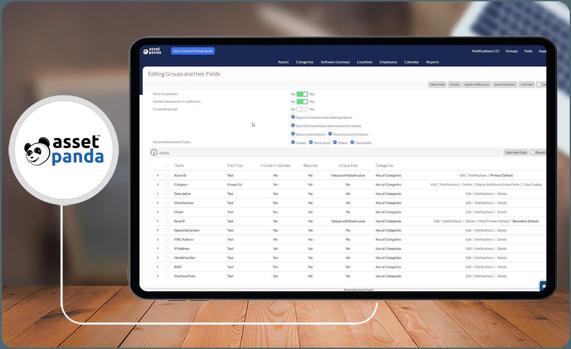Viewport: 571px width, 349px height.
Task: Click Get a Custom Pricing Quote button
Action: (193, 51)
